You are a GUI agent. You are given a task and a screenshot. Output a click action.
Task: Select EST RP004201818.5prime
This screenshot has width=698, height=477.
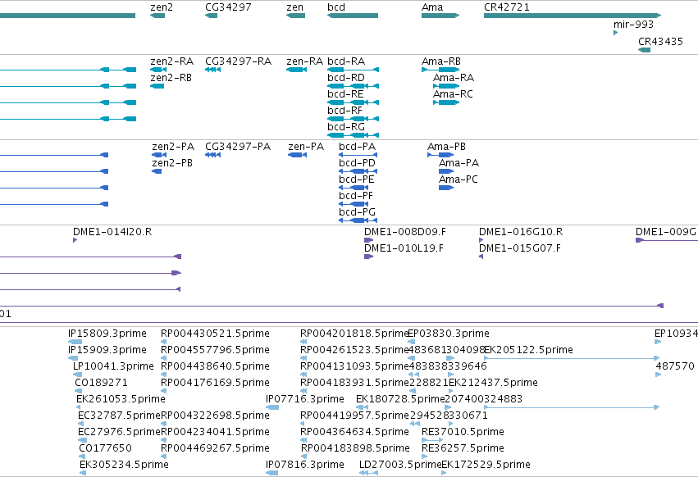[x=303, y=342]
